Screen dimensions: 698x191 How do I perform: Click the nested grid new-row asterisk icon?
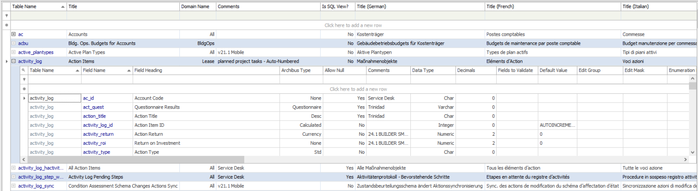(x=23, y=89)
